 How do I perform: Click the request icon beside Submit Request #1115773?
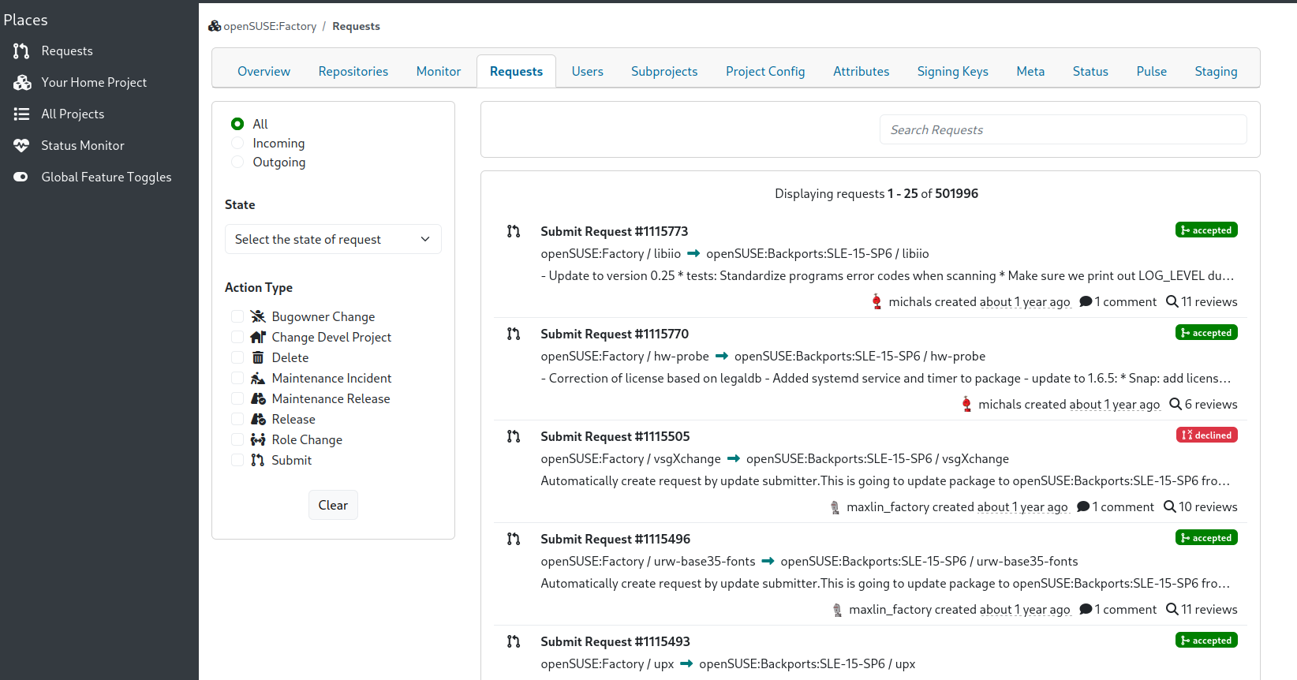pos(514,231)
